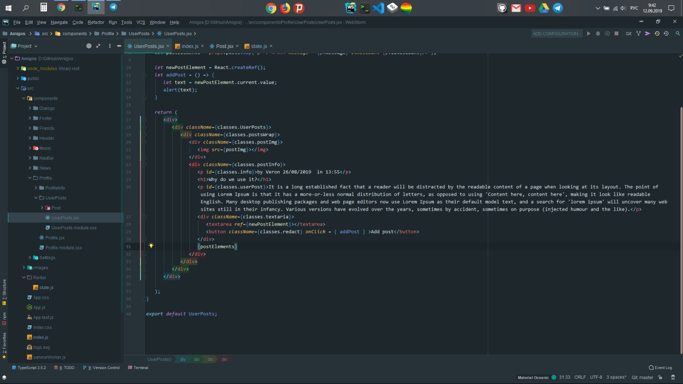The height and width of the screenshot is (384, 683).
Task: Toggle the Terminal tool window button
Action: coord(138,367)
